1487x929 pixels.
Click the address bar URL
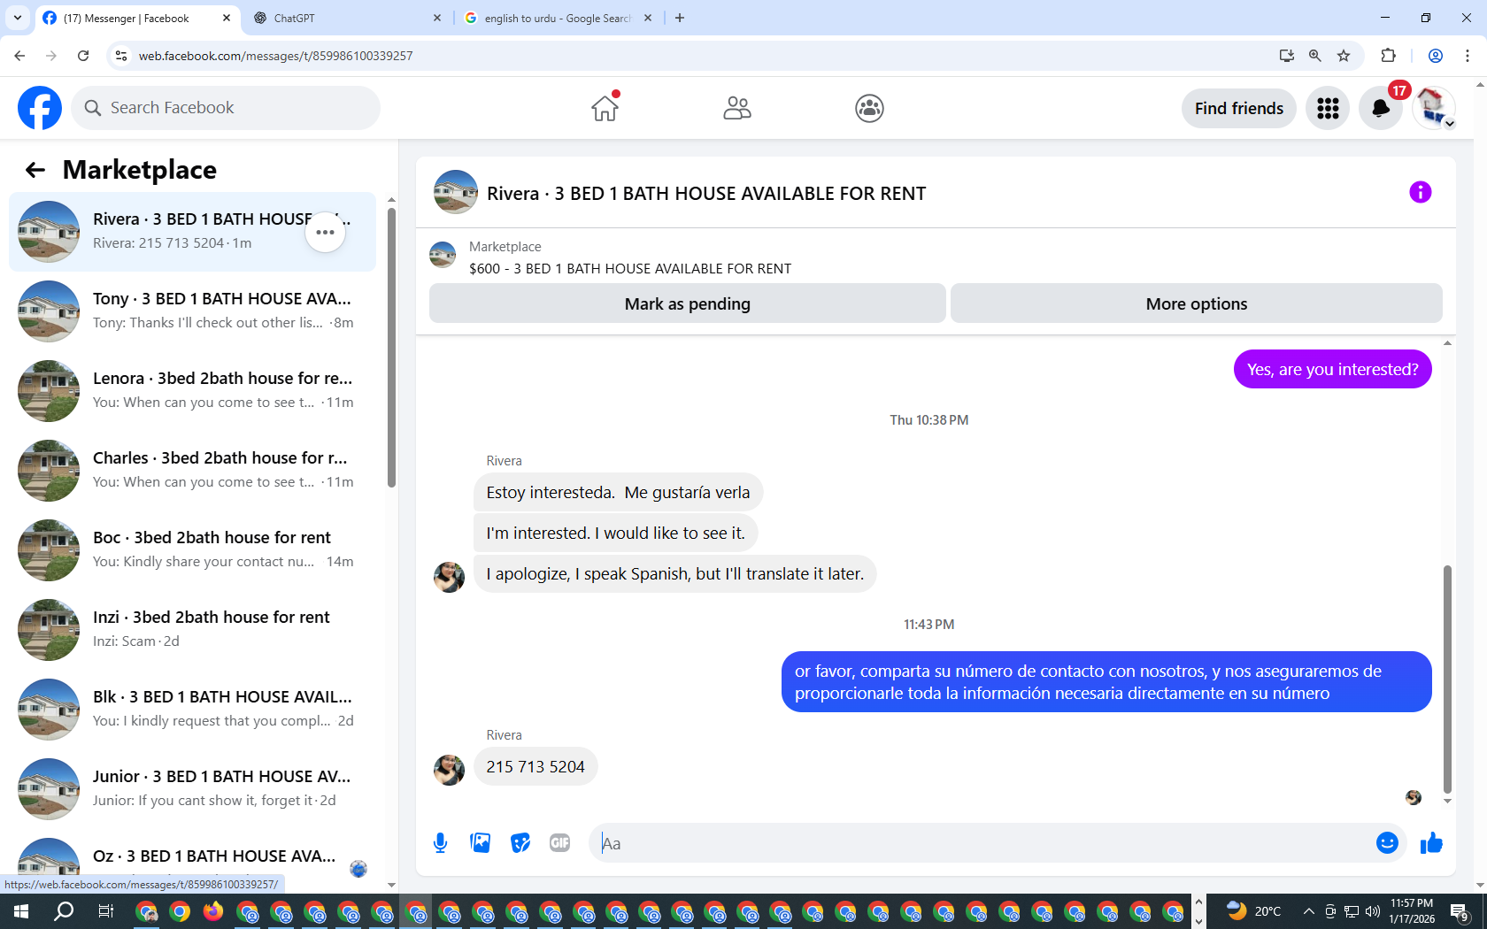click(275, 56)
